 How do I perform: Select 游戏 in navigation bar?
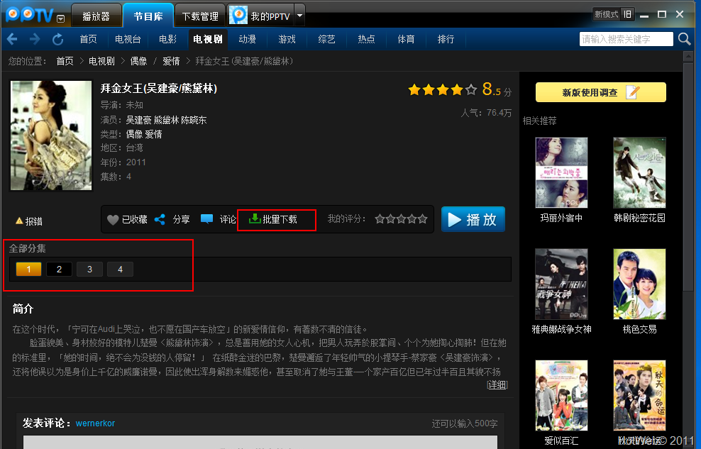click(x=287, y=39)
